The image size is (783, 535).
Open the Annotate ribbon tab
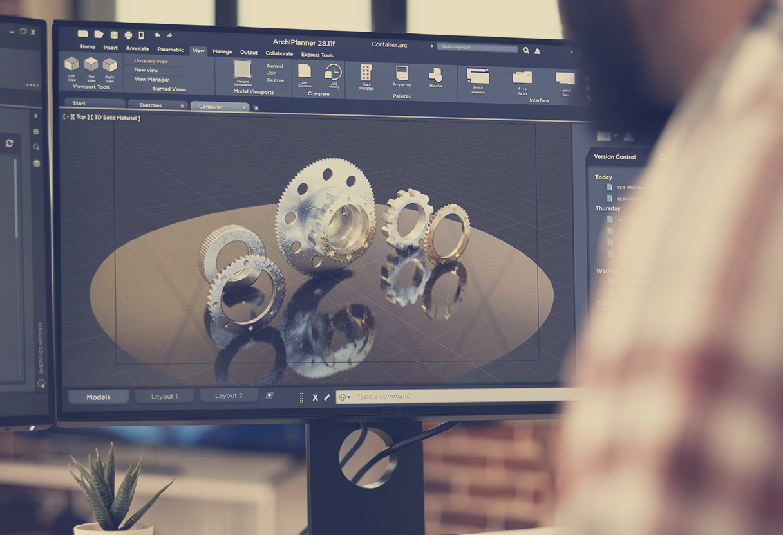137,48
